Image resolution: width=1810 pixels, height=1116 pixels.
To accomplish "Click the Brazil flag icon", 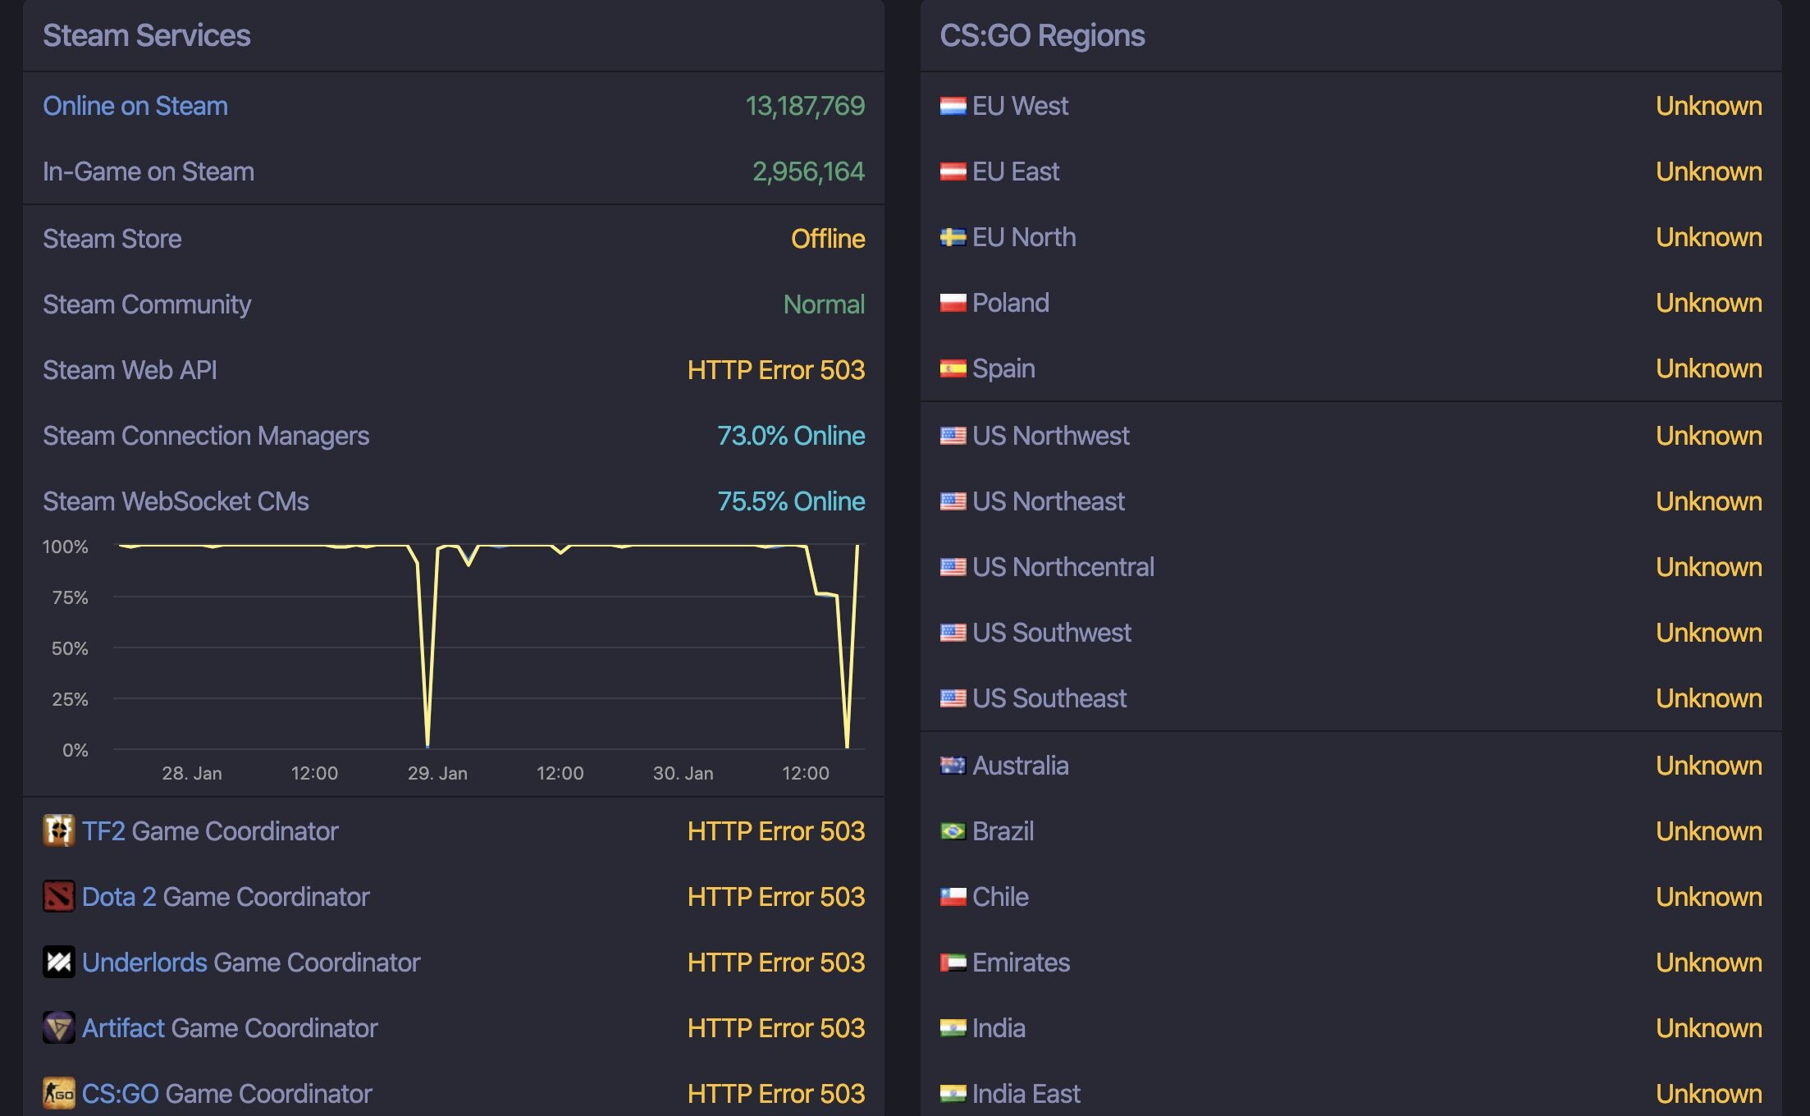I will [x=953, y=831].
